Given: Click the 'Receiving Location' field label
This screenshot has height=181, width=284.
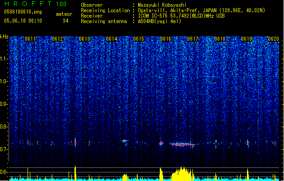Looking at the screenshot, I should pyautogui.click(x=105, y=10).
